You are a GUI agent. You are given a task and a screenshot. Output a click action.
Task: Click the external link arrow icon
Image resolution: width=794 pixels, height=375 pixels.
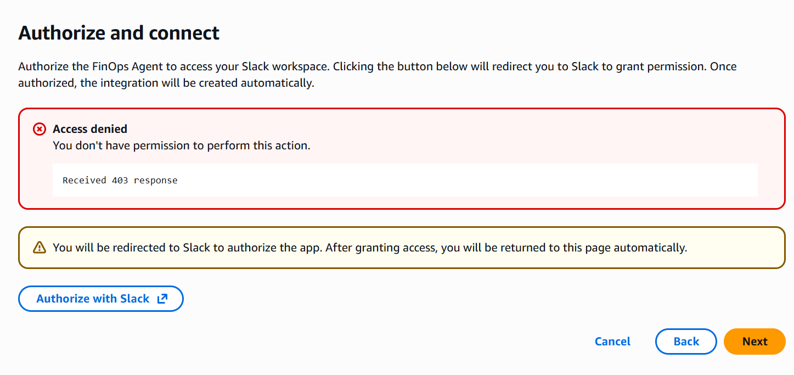click(162, 299)
